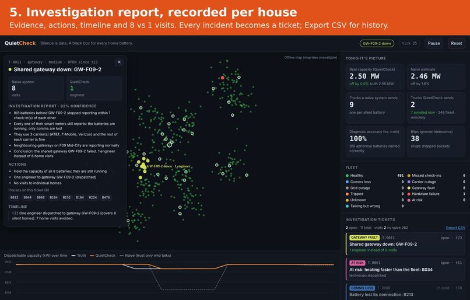Click the Tripped orange legend dot
The image size is (470, 300).
click(x=348, y=194)
